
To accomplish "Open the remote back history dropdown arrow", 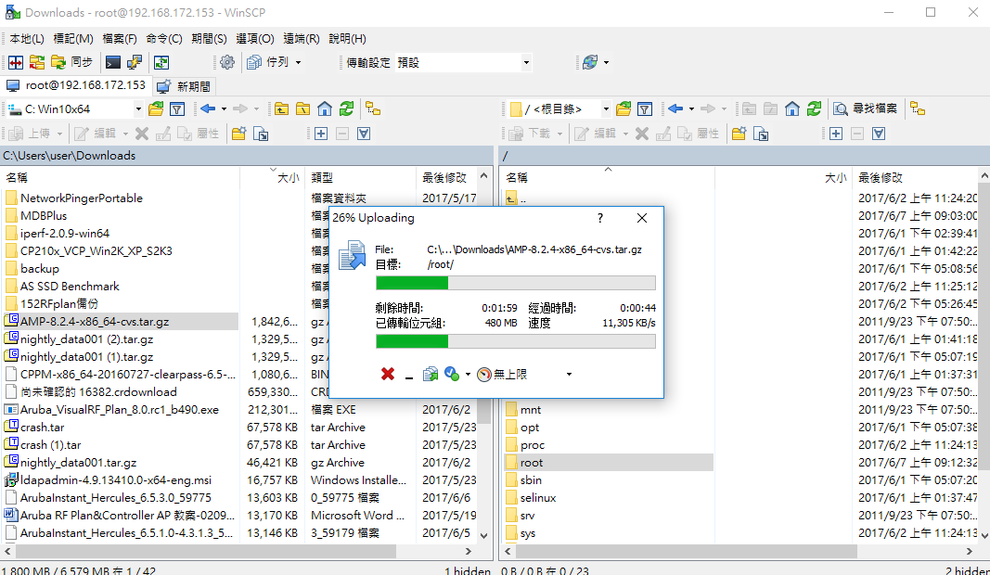I will click(x=691, y=109).
